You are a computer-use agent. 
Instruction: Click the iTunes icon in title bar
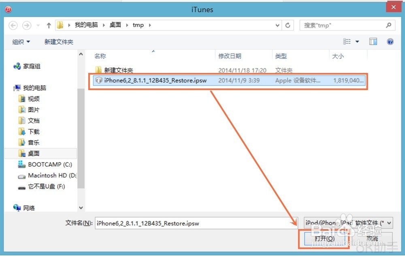(8, 10)
